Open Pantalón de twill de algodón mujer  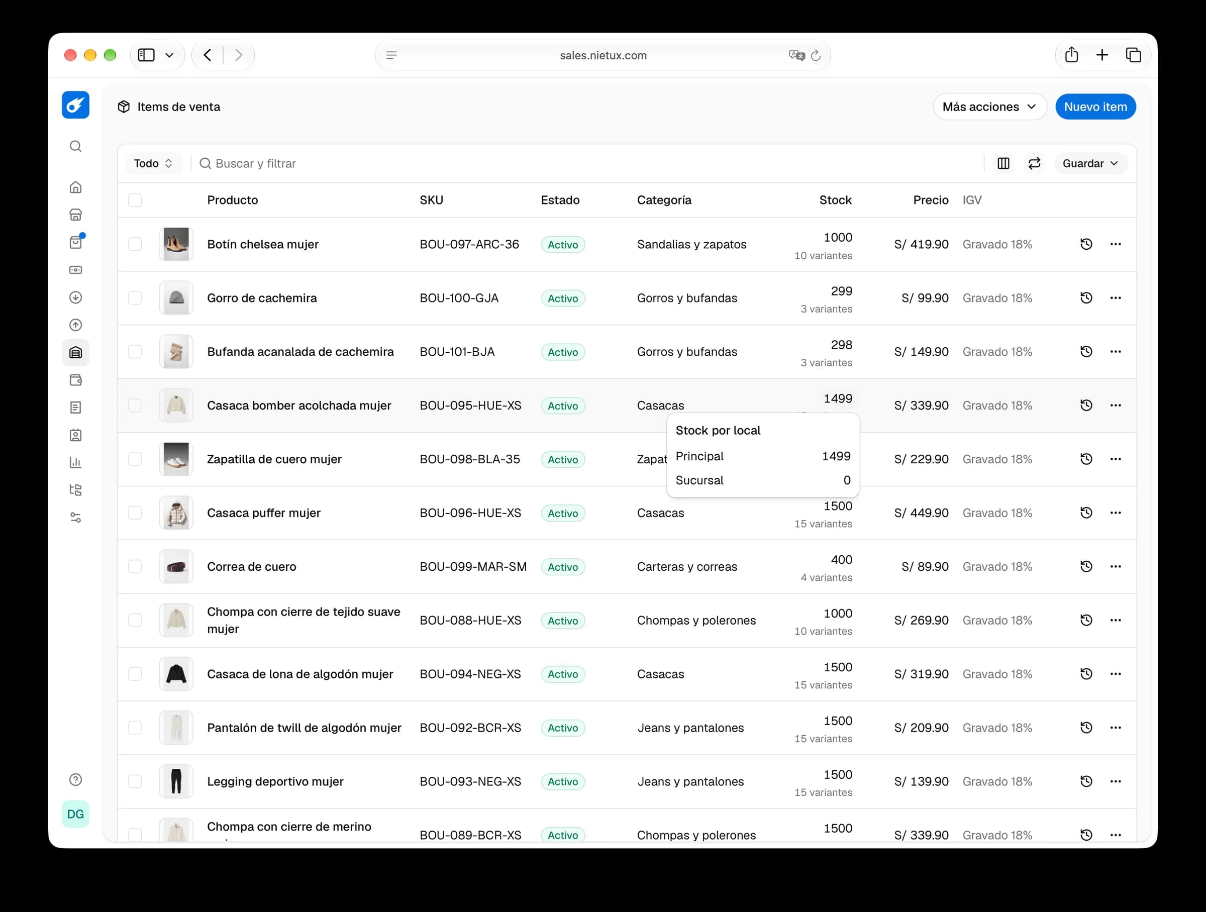tap(304, 728)
